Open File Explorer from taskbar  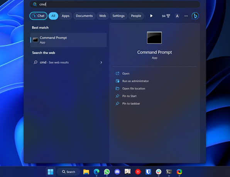click(86, 172)
